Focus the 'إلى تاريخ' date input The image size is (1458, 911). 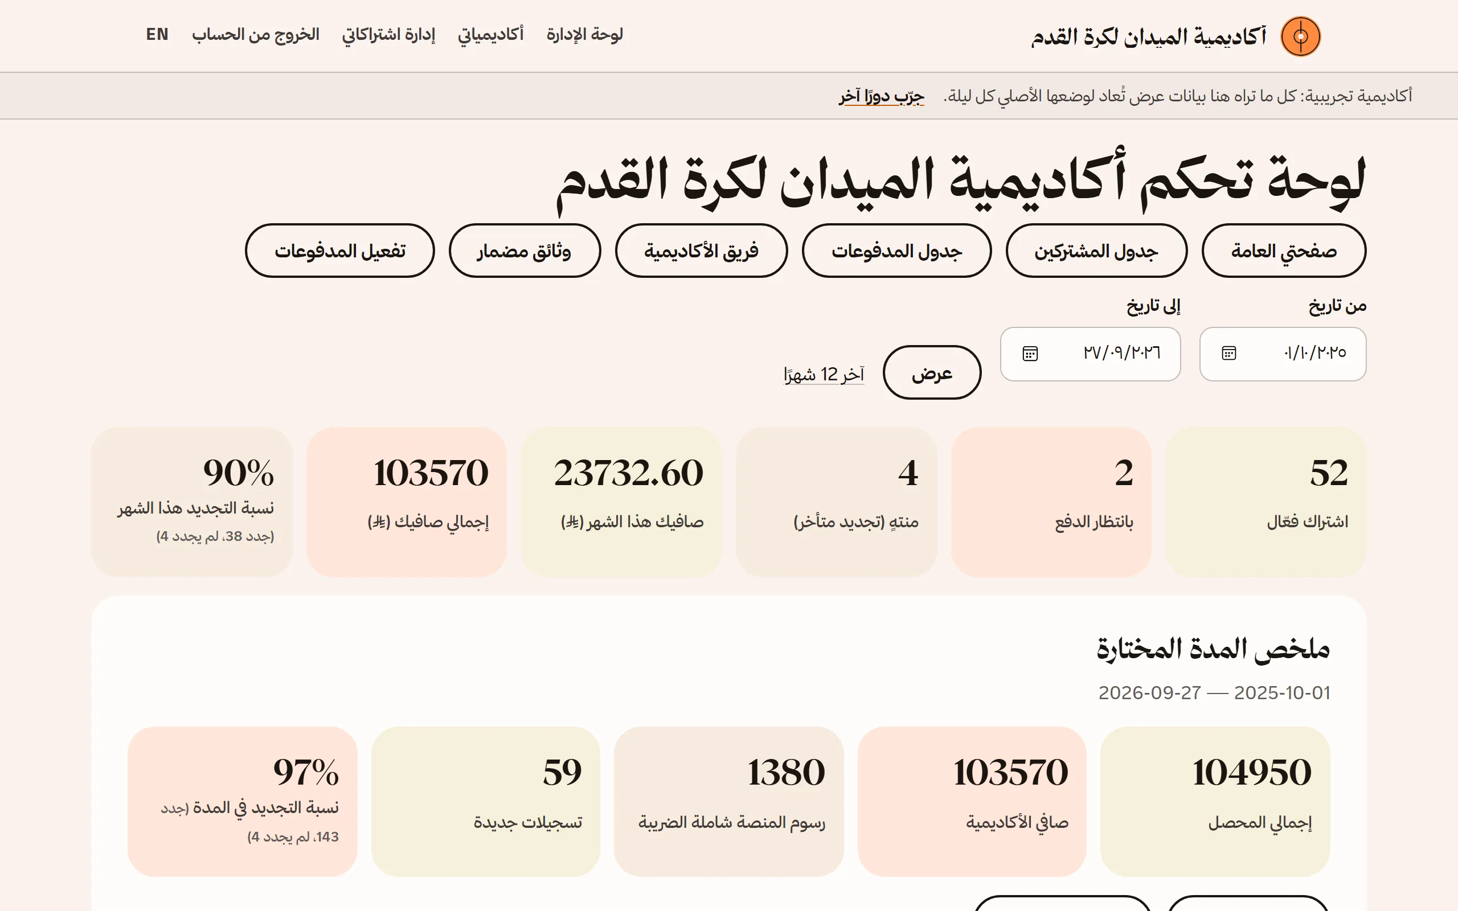[1090, 354]
